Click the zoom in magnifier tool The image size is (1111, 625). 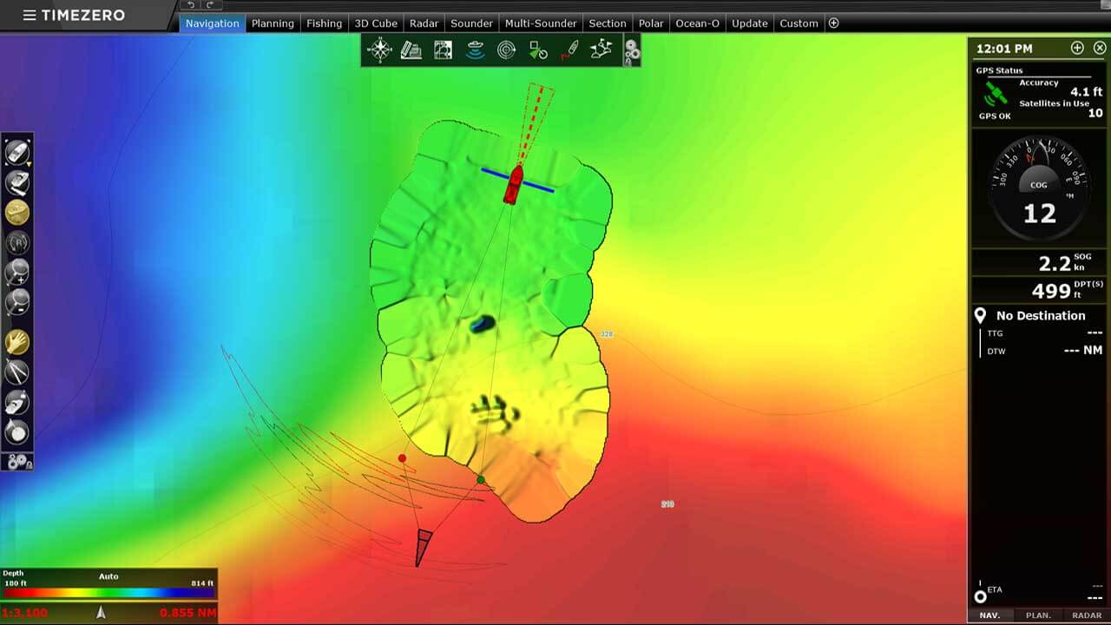point(17,272)
